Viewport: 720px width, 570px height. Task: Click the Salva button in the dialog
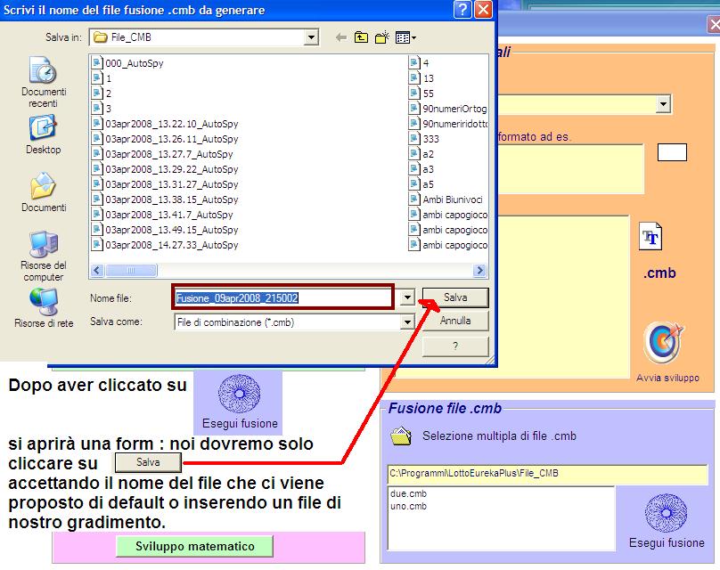click(x=455, y=297)
